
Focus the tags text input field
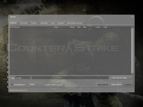click(70, 78)
